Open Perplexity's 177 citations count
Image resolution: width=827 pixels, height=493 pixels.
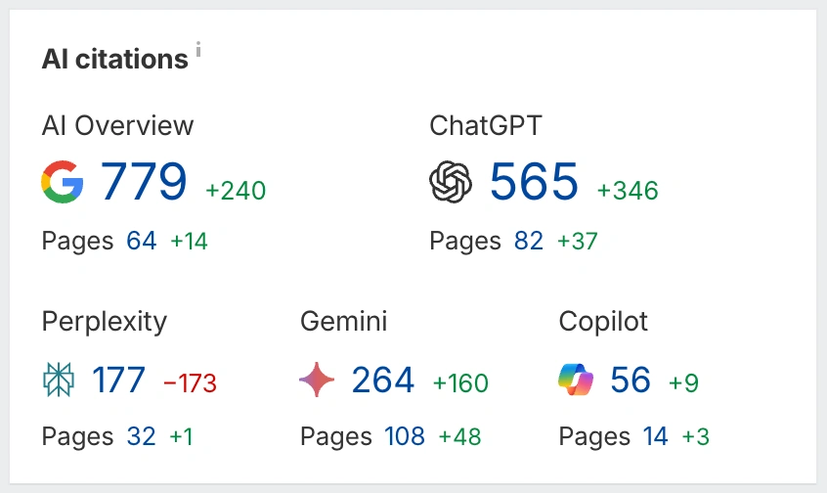point(119,380)
